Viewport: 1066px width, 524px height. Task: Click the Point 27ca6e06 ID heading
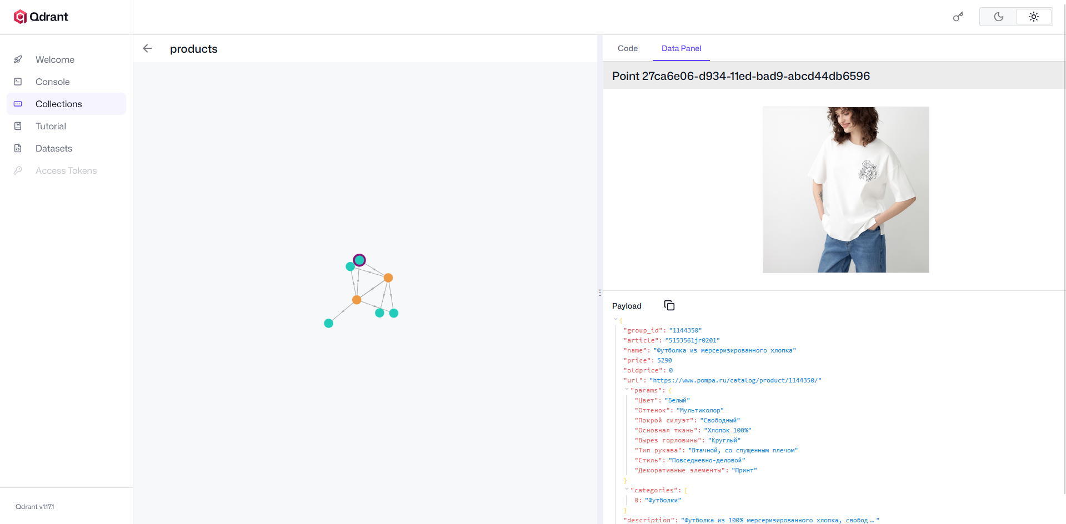741,76
